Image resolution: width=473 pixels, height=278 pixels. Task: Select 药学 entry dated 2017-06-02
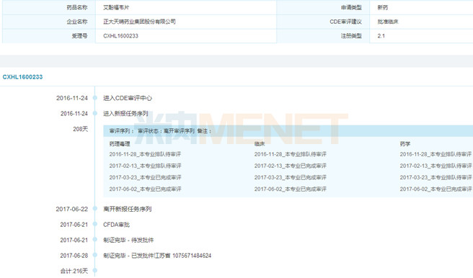coord(436,189)
